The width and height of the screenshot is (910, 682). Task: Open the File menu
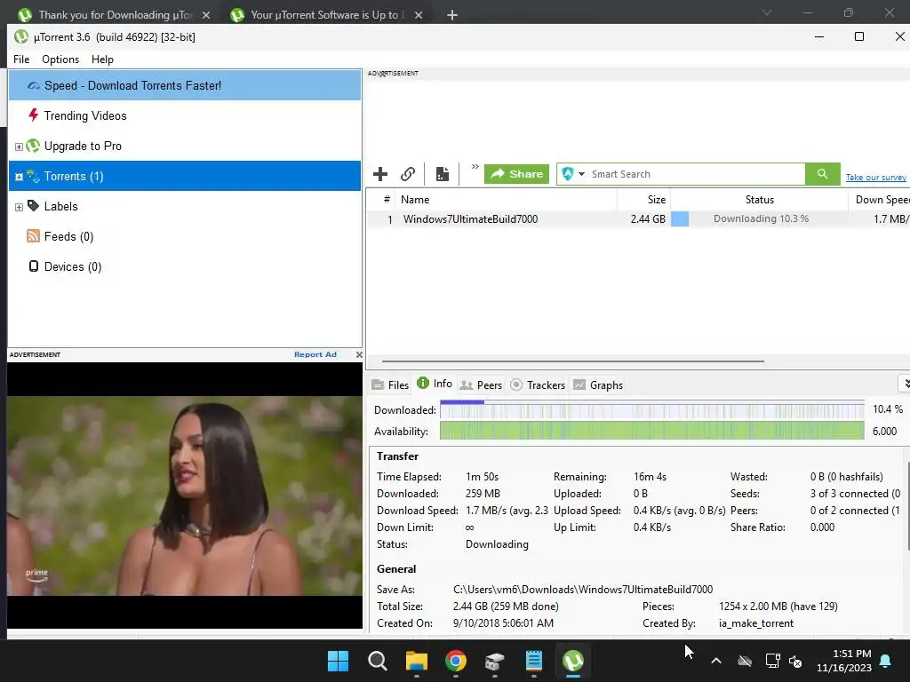[x=21, y=59]
